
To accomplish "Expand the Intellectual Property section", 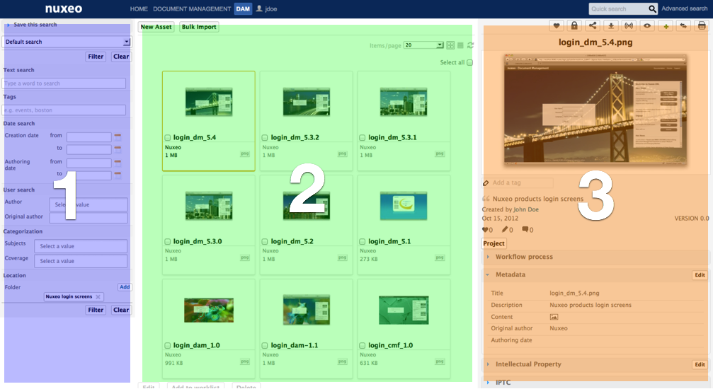I will coord(528,364).
